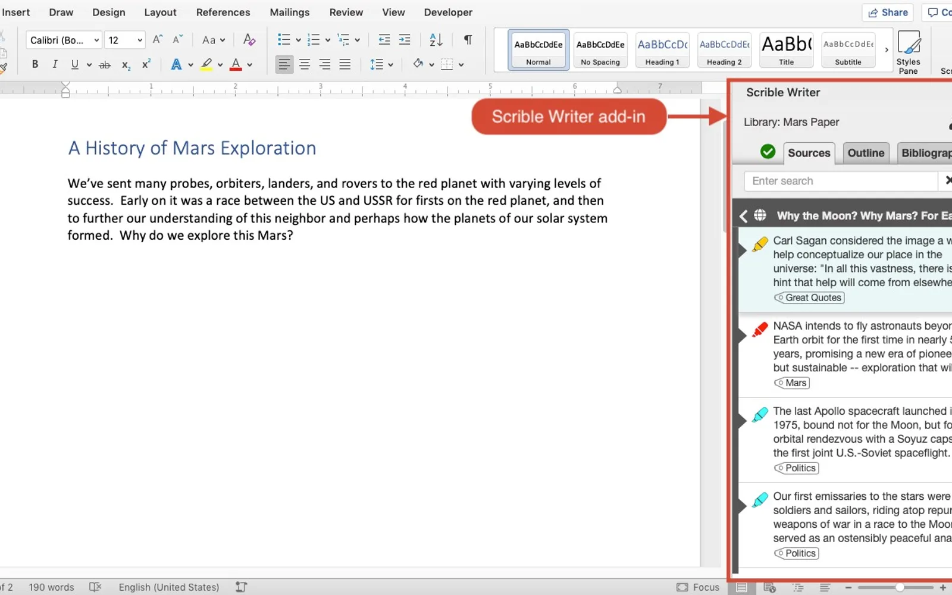
Task: Switch to Outline tab in Scrible Writer
Action: point(866,153)
